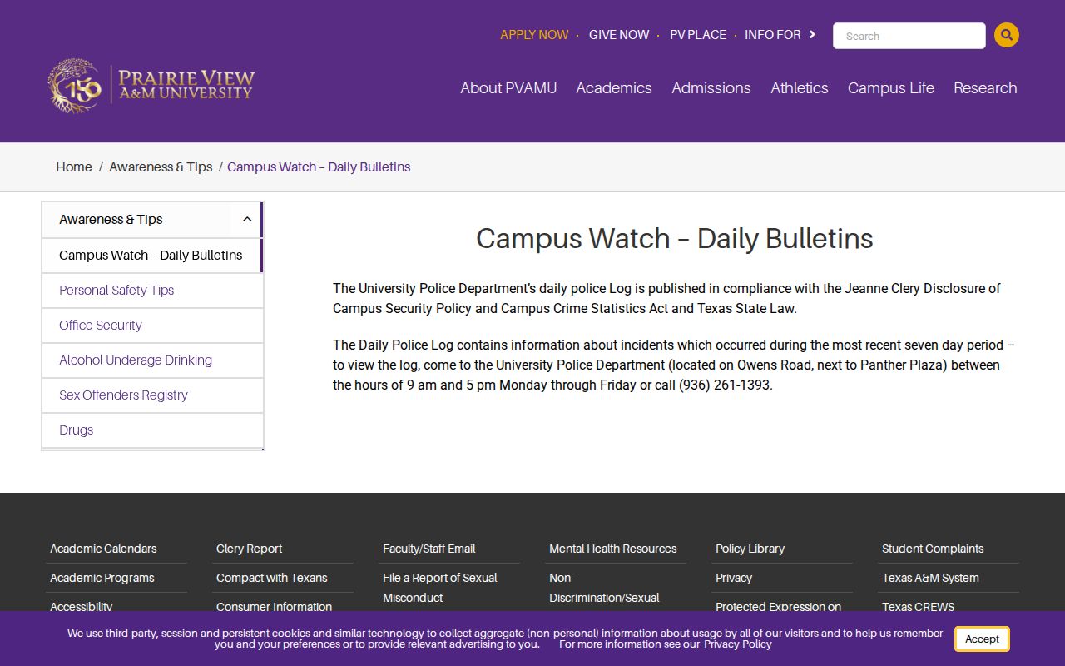Open the Drugs sidebar item
The height and width of the screenshot is (666, 1065).
tap(152, 430)
